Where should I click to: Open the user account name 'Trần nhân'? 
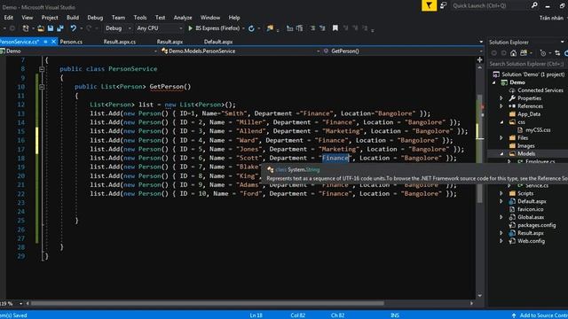click(x=551, y=18)
